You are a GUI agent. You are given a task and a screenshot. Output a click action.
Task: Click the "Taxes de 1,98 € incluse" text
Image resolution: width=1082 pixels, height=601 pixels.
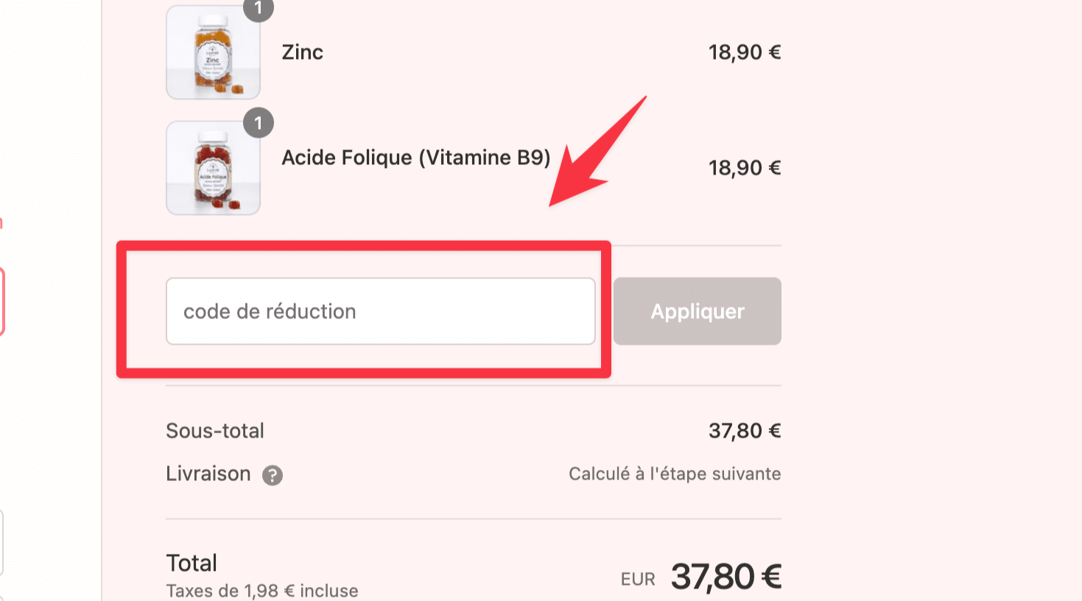pos(262,591)
